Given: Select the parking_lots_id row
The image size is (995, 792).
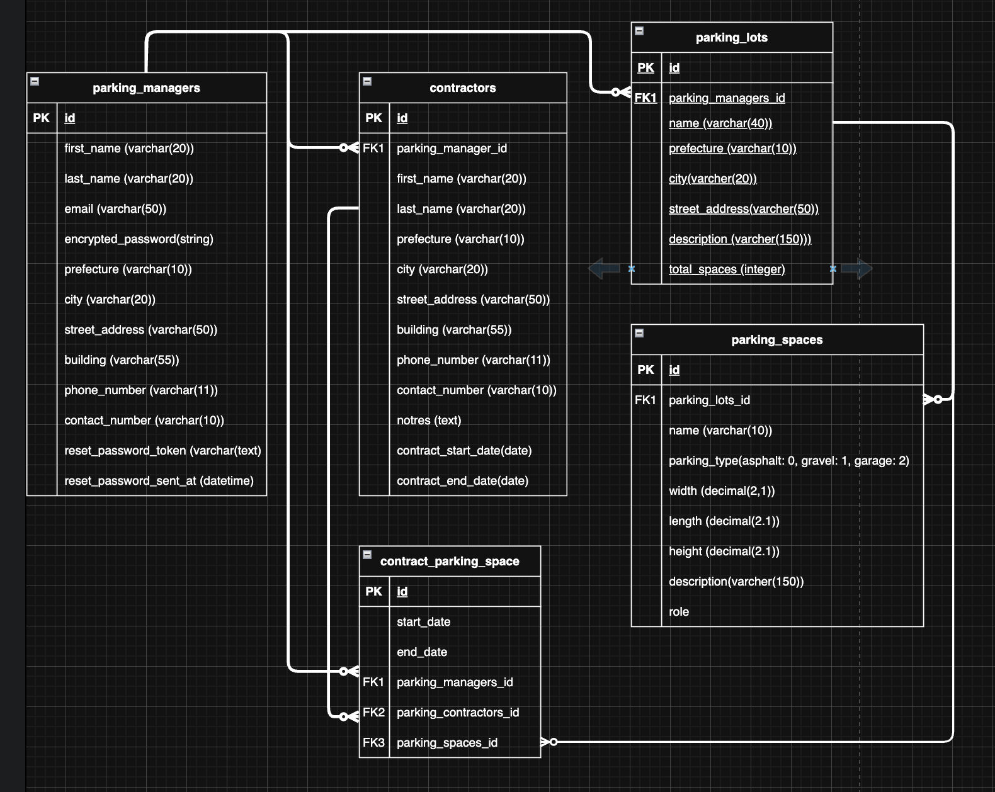Looking at the screenshot, I should click(777, 400).
